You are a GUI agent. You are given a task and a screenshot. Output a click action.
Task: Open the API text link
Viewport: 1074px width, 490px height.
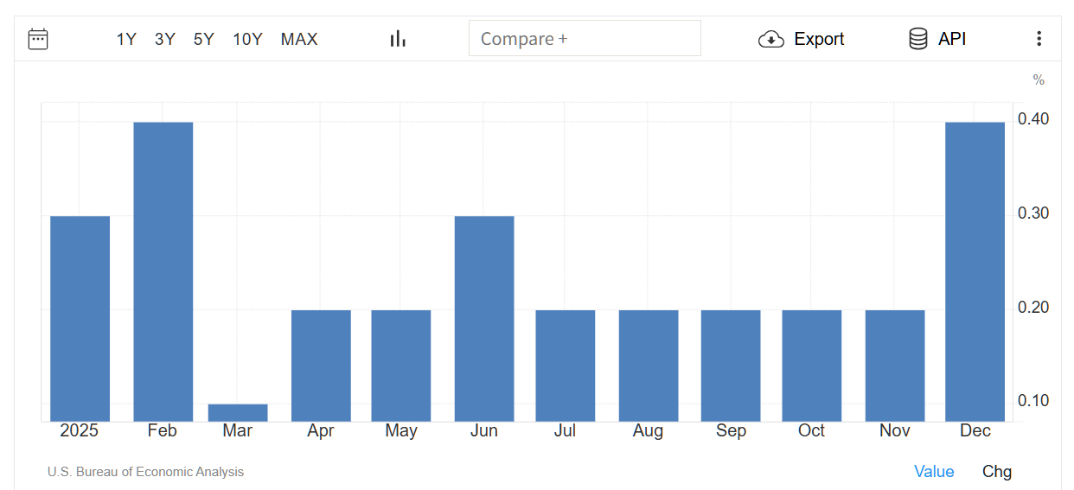(x=952, y=39)
